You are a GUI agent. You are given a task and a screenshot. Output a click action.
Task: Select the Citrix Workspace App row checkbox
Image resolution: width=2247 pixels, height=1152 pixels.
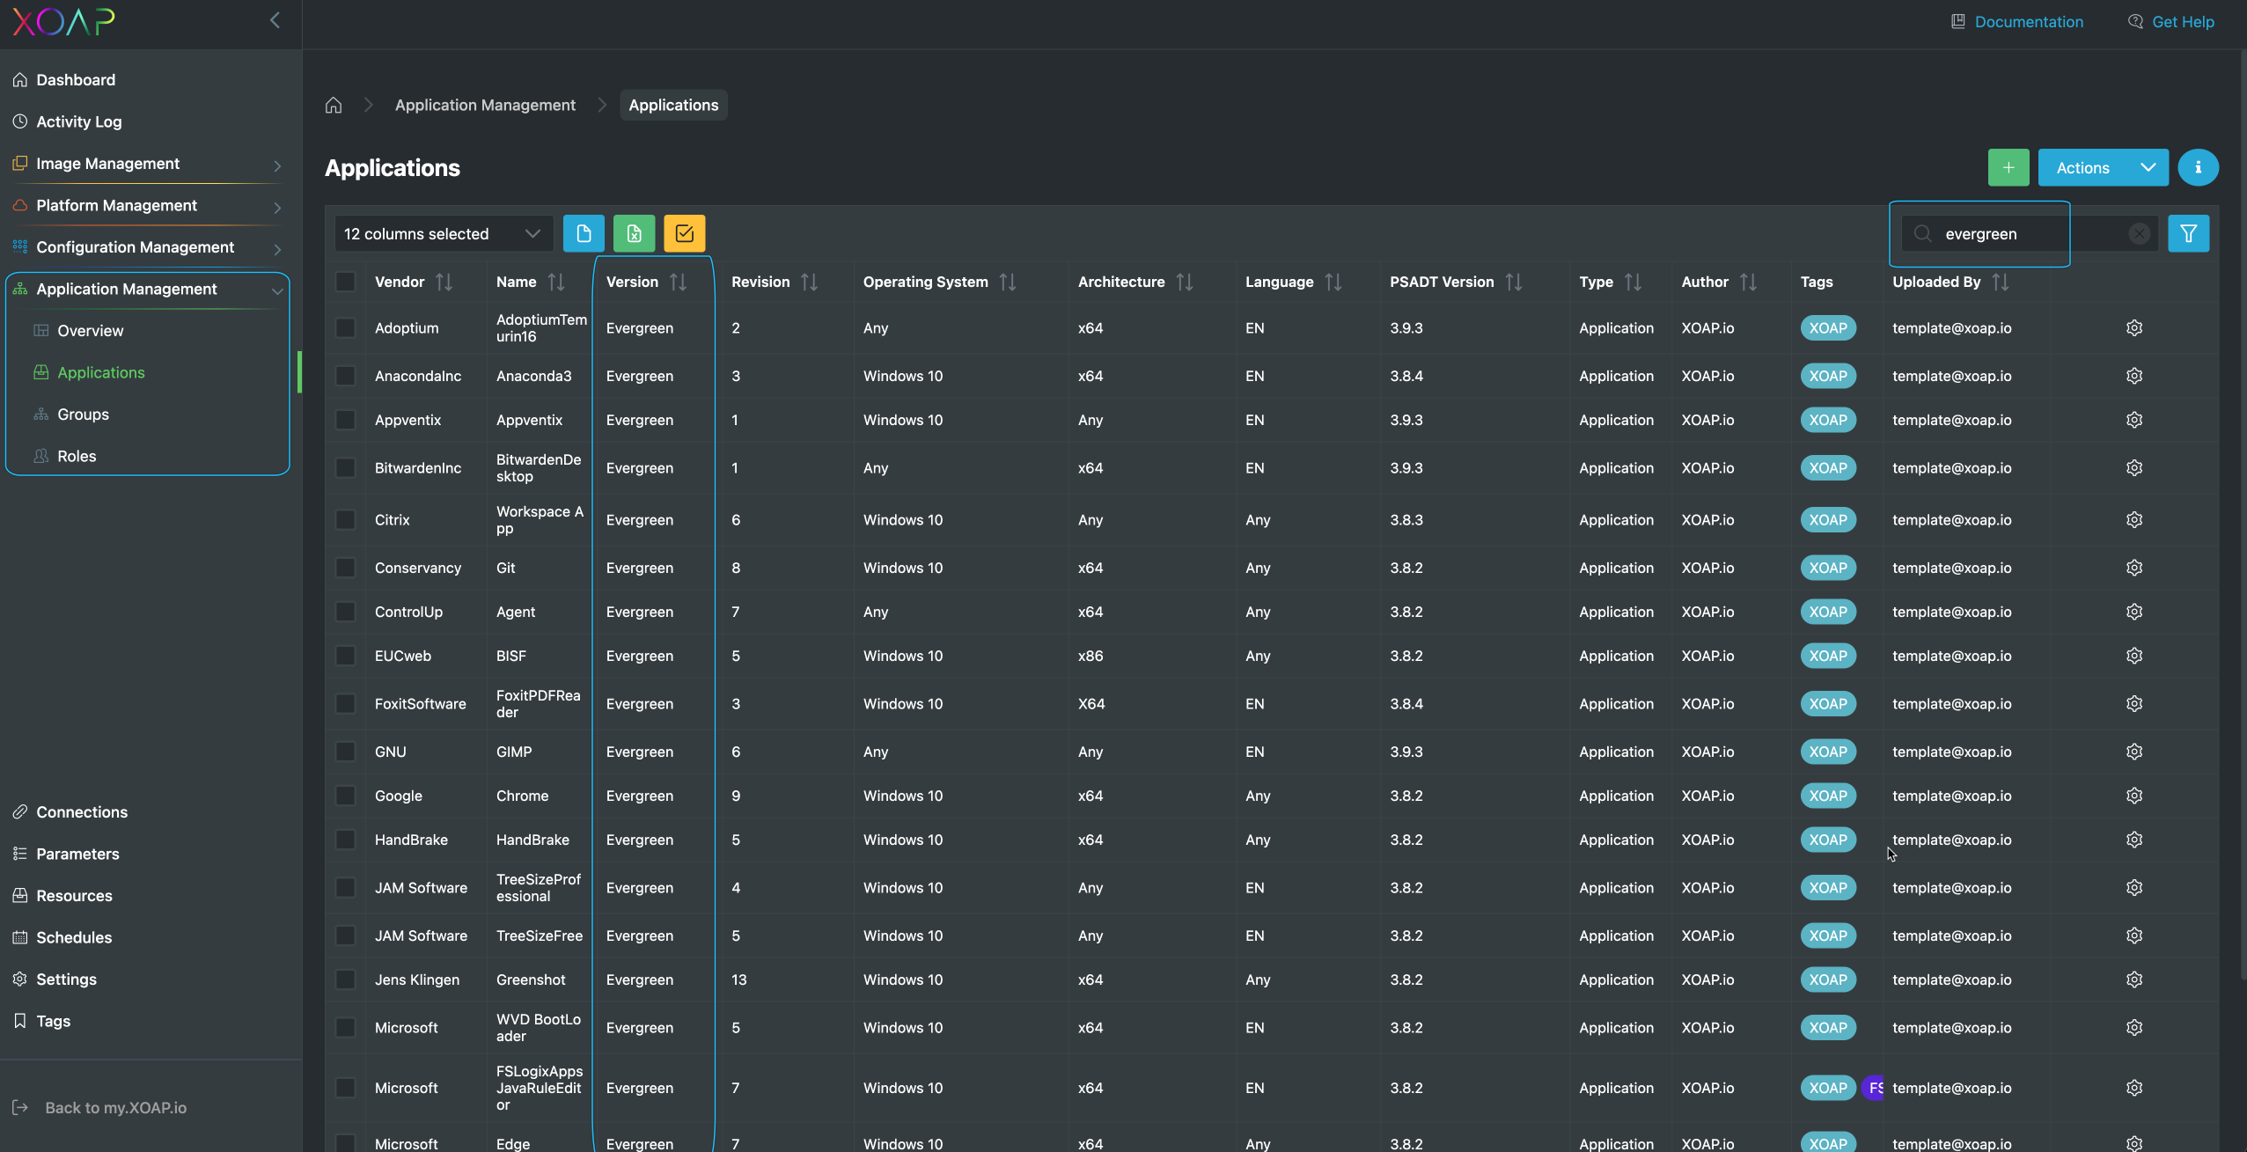tap(345, 520)
